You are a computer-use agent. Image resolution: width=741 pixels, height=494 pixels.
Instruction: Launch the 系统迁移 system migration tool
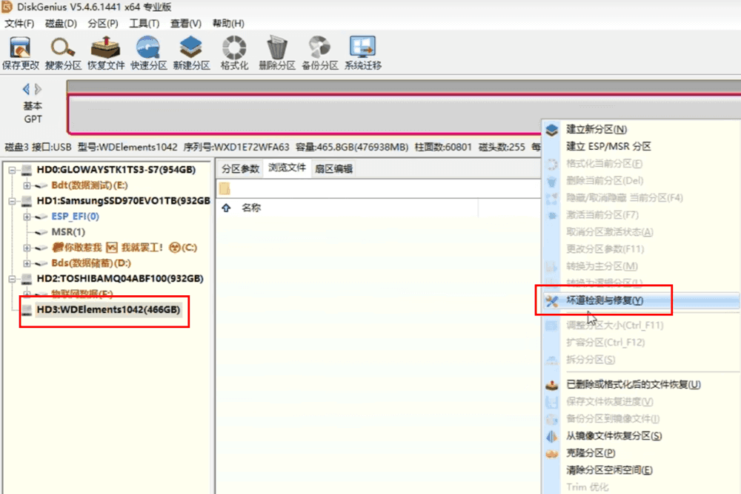[362, 52]
